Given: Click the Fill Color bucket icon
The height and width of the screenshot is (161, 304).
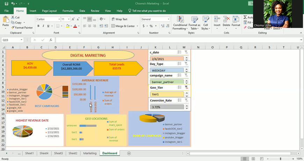Looking at the screenshot, I should tap(67, 26).
